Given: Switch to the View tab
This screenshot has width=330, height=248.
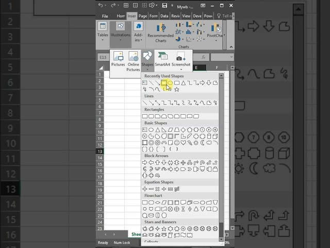Looking at the screenshot, I should point(186,16).
